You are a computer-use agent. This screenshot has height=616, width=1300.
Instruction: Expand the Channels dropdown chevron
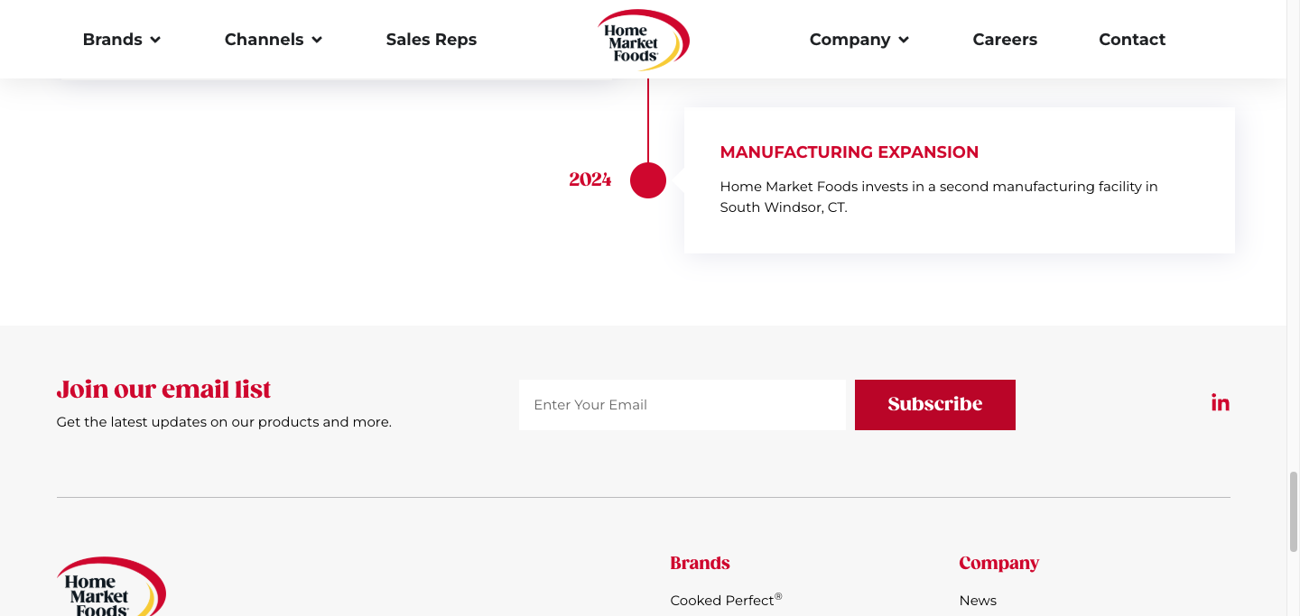[x=317, y=40]
